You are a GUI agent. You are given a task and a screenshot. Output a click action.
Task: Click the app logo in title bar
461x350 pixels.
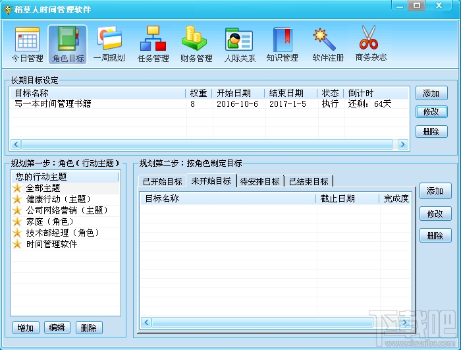(x=8, y=9)
